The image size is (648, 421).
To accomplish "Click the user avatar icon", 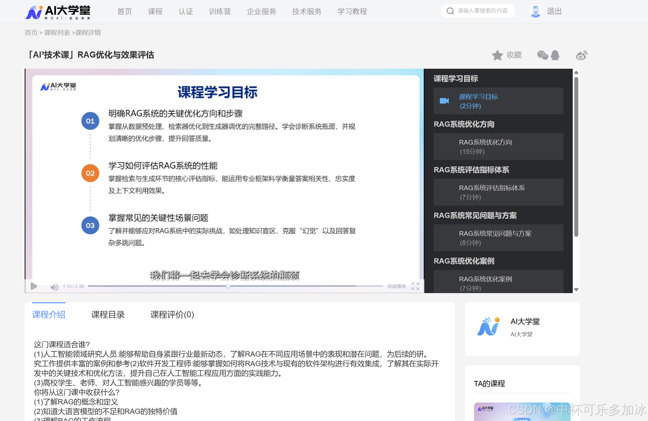I will pos(535,11).
